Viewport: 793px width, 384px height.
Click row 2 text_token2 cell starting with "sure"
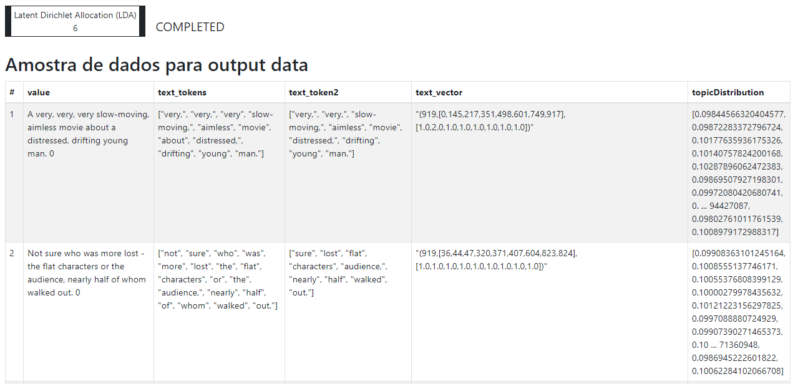coord(348,312)
